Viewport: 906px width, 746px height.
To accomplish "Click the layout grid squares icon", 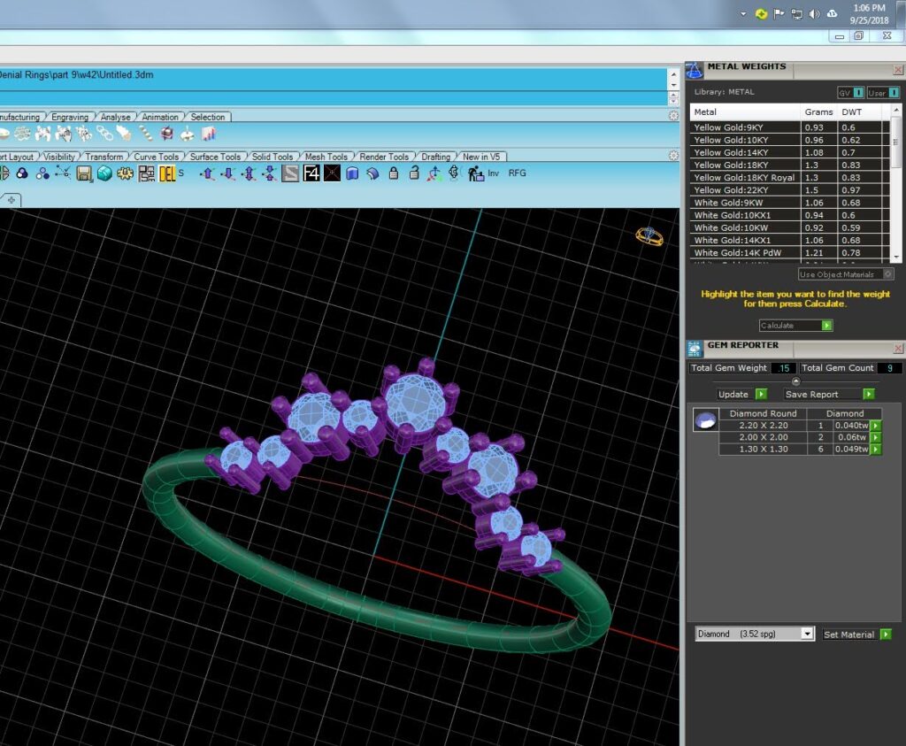I will (x=146, y=173).
